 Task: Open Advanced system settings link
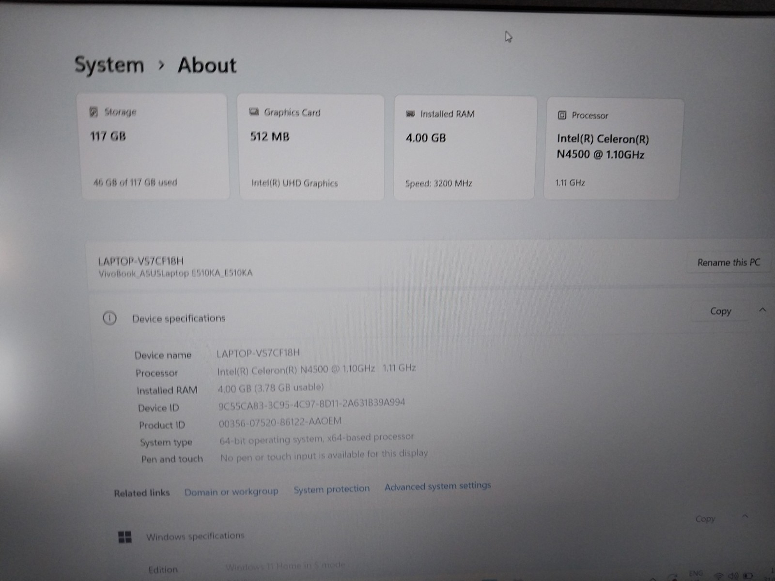click(438, 486)
